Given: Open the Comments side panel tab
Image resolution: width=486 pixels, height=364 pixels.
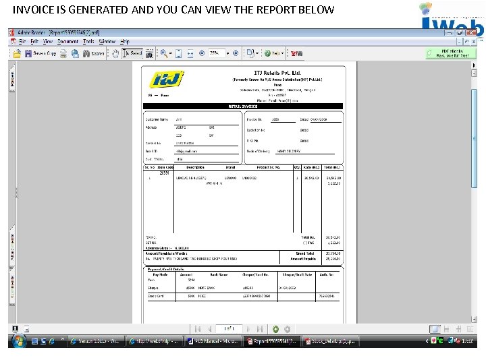Looking at the screenshot, I should tap(11, 286).
